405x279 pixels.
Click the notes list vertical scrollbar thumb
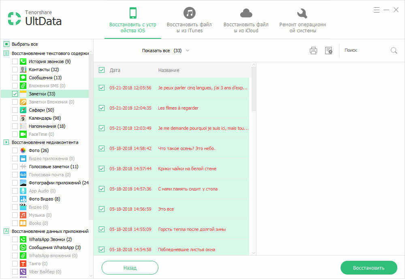click(254, 89)
